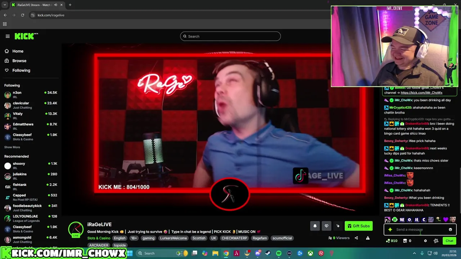Click the iRaGeLIVE channel avatar

(x=76, y=230)
